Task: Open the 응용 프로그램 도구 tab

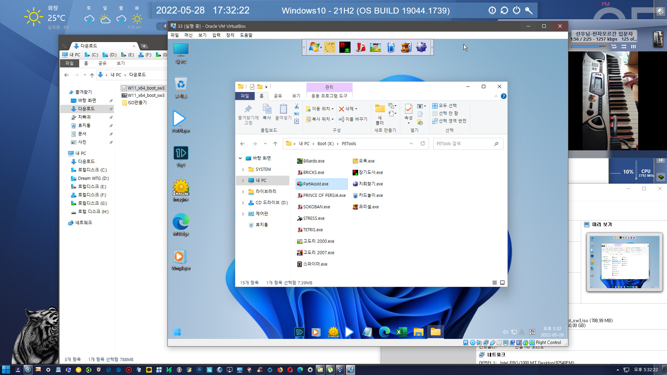Action: [329, 96]
